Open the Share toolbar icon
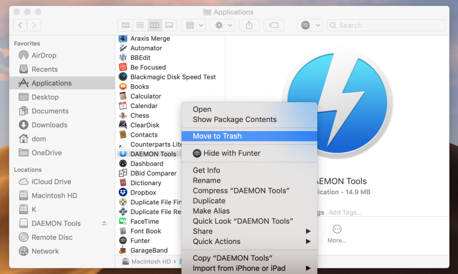458x274 pixels. tap(249, 25)
